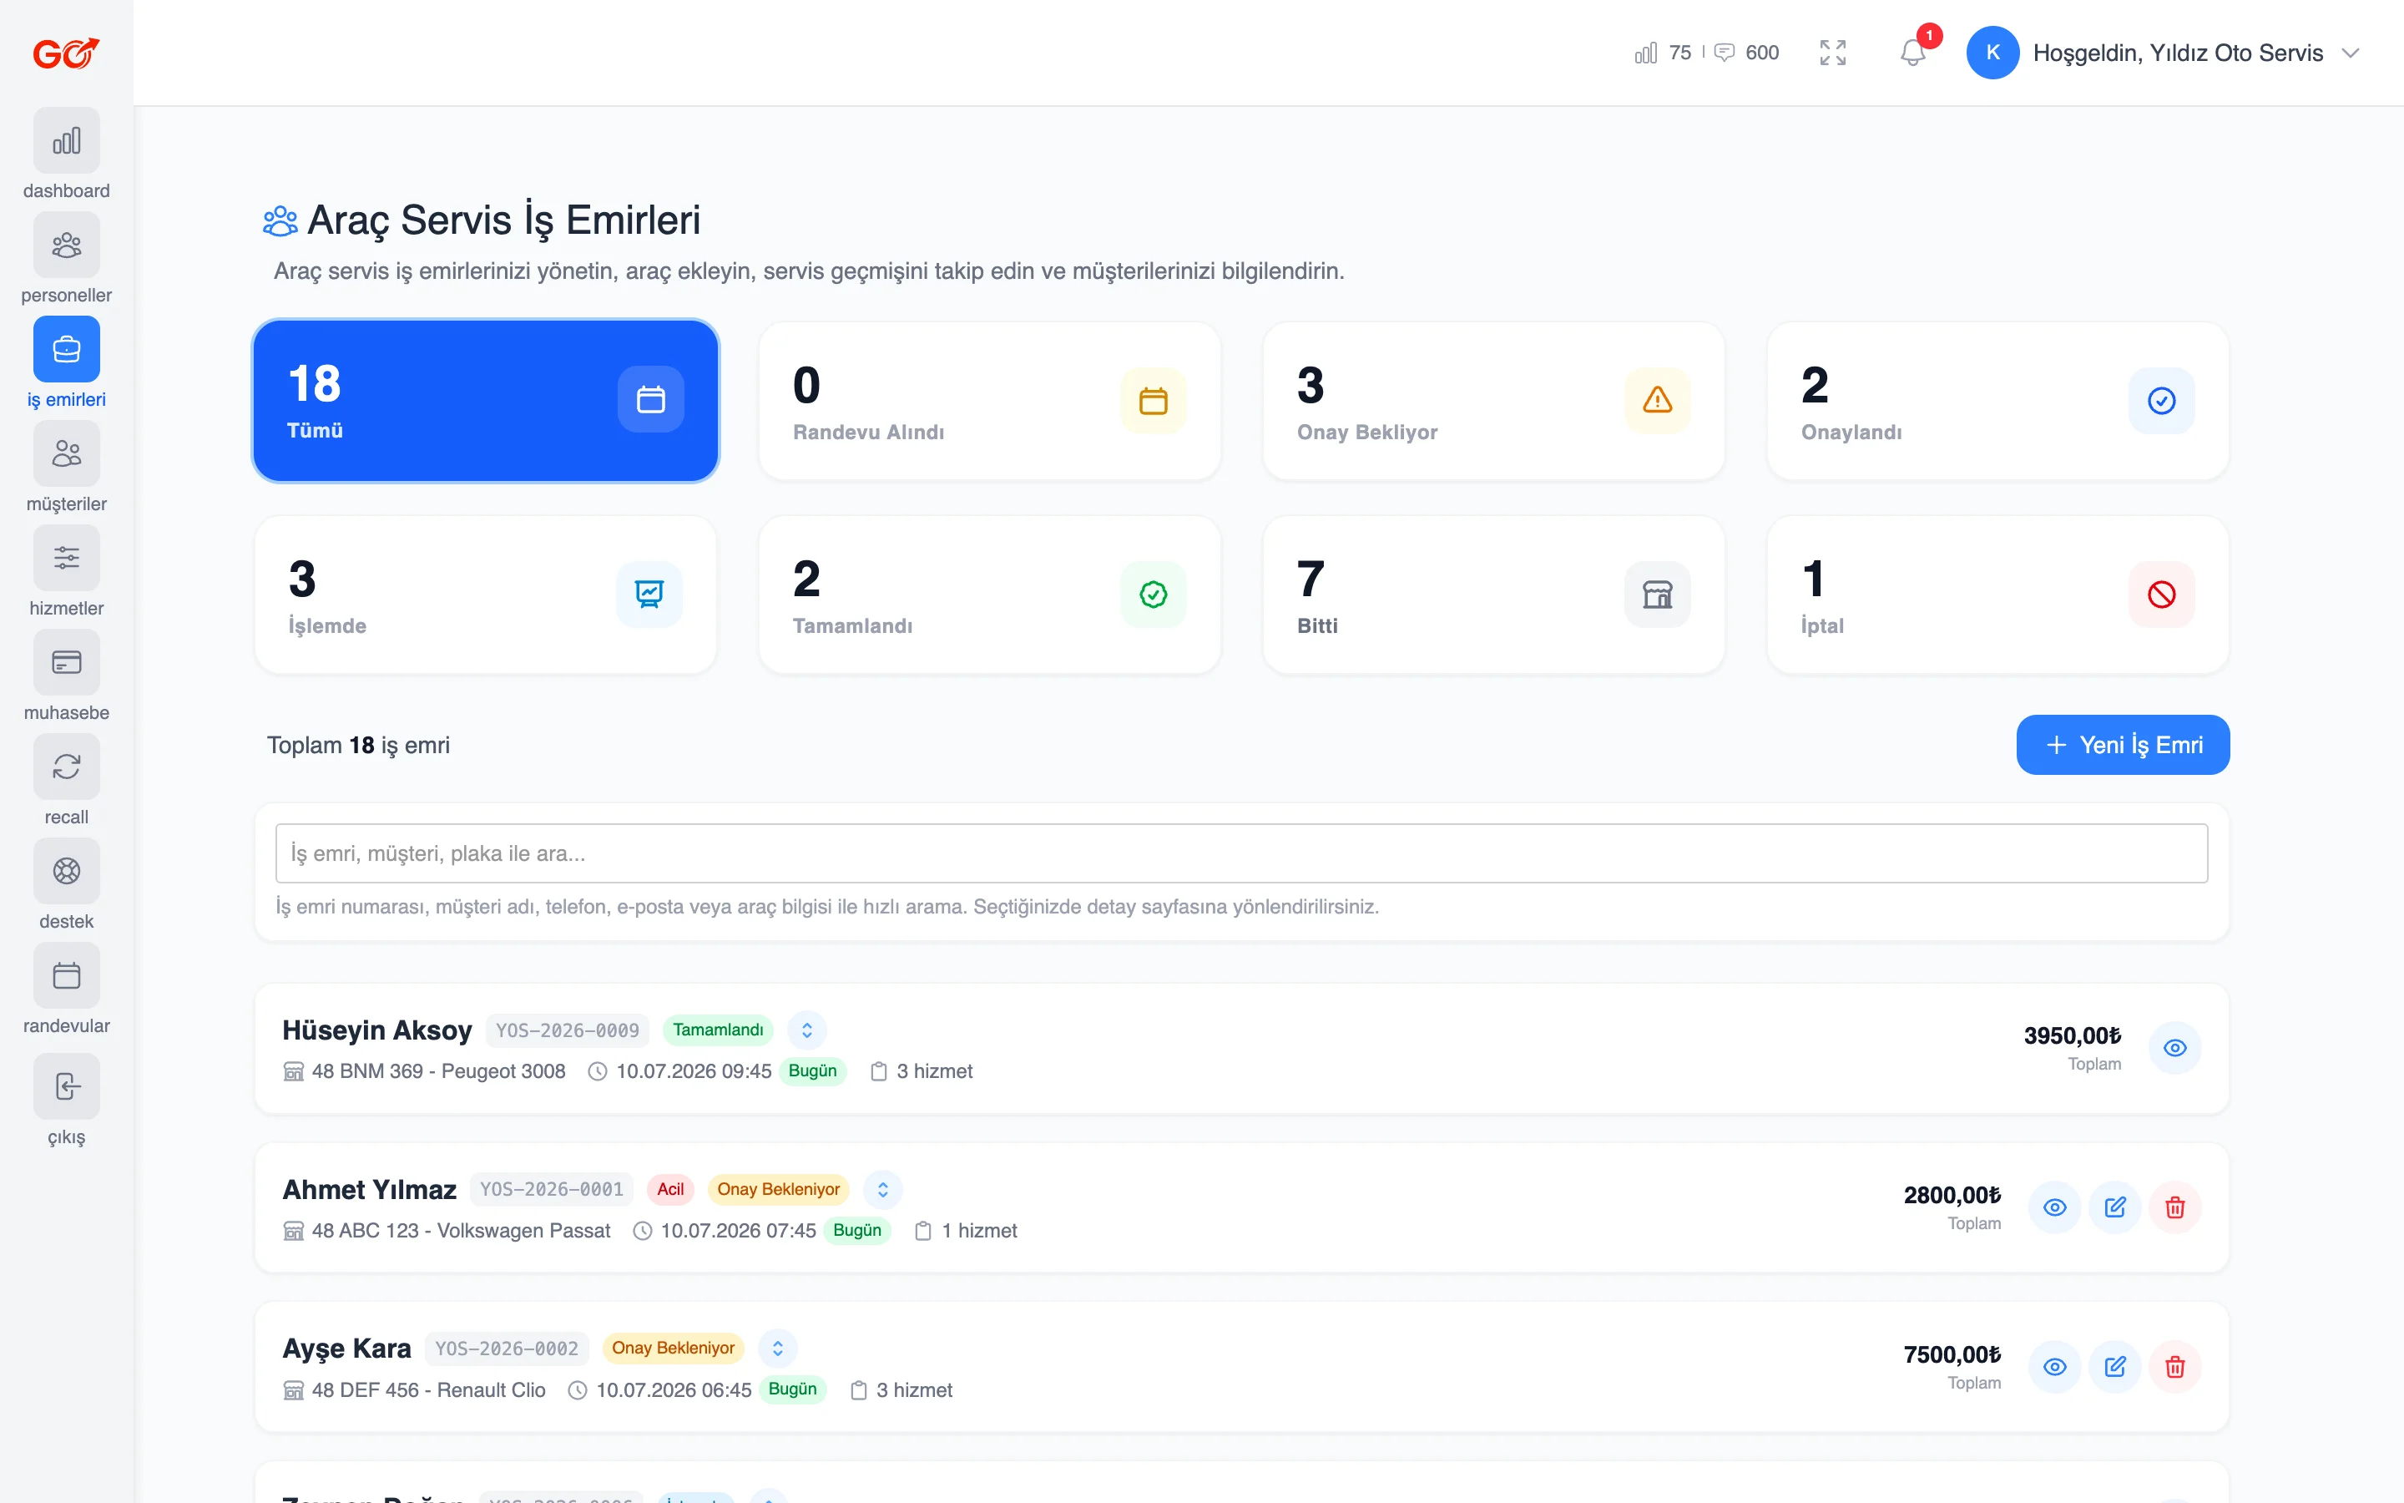Click the GO logo
The width and height of the screenshot is (2404, 1503).
(67, 53)
